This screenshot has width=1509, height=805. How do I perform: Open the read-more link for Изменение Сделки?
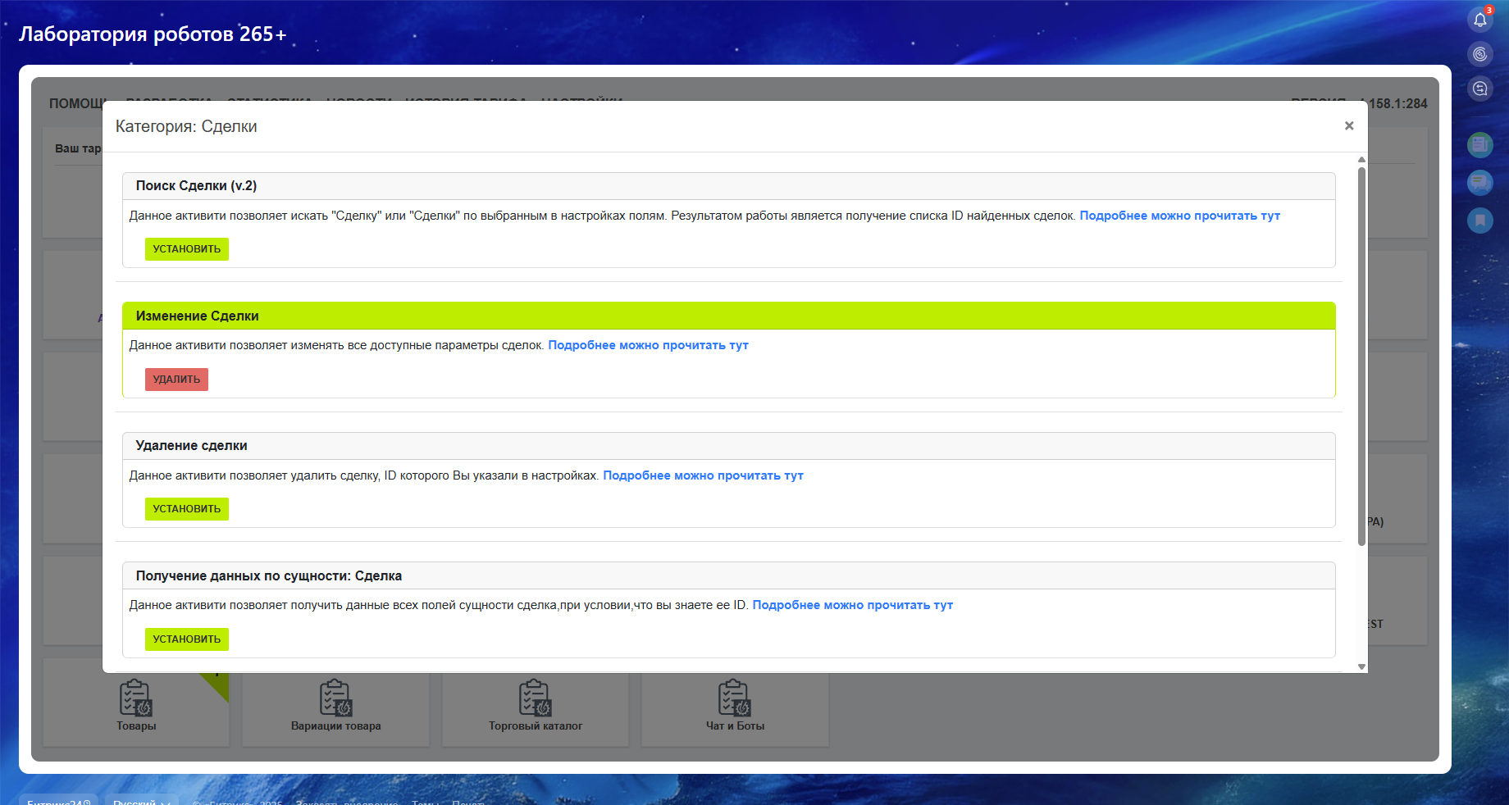click(x=648, y=345)
